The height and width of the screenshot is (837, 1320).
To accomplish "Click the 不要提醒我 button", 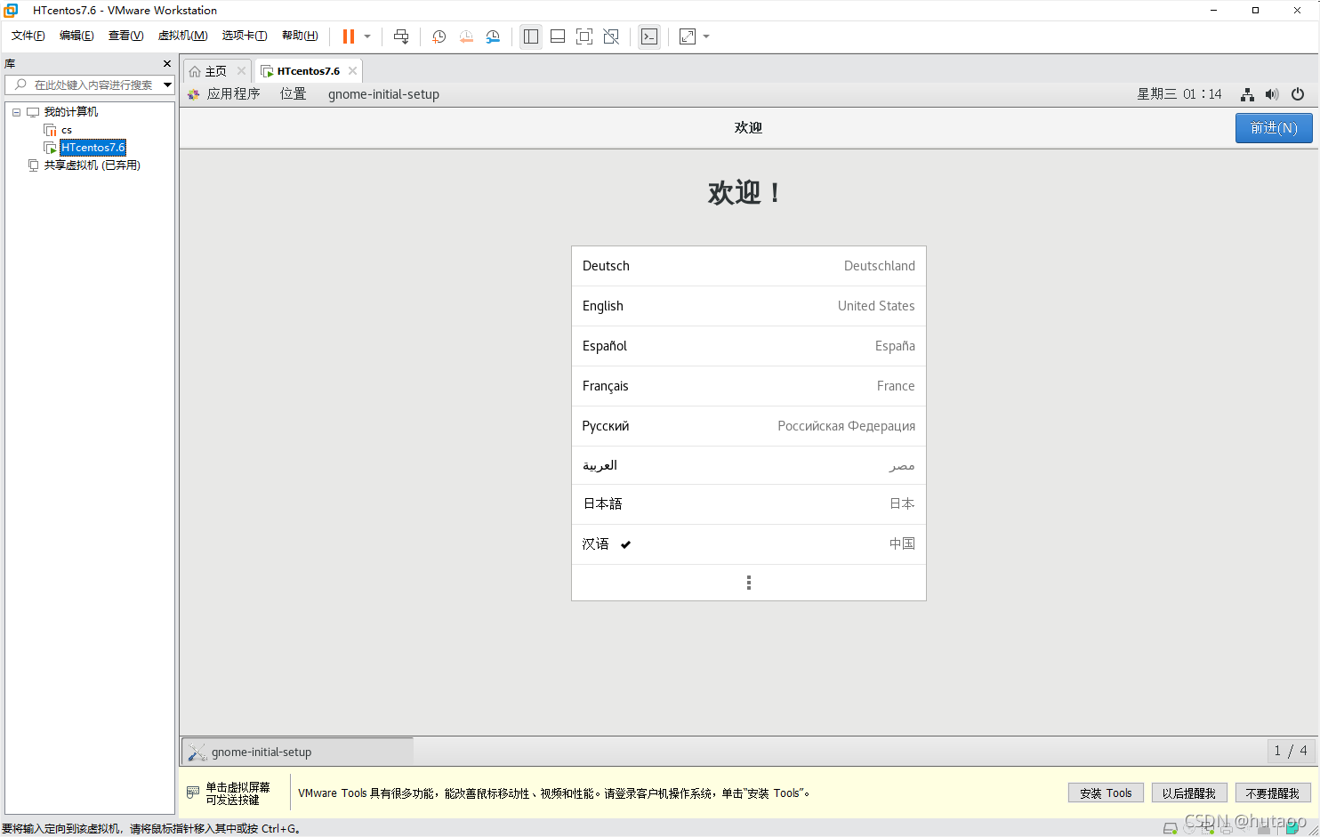I will point(1273,793).
